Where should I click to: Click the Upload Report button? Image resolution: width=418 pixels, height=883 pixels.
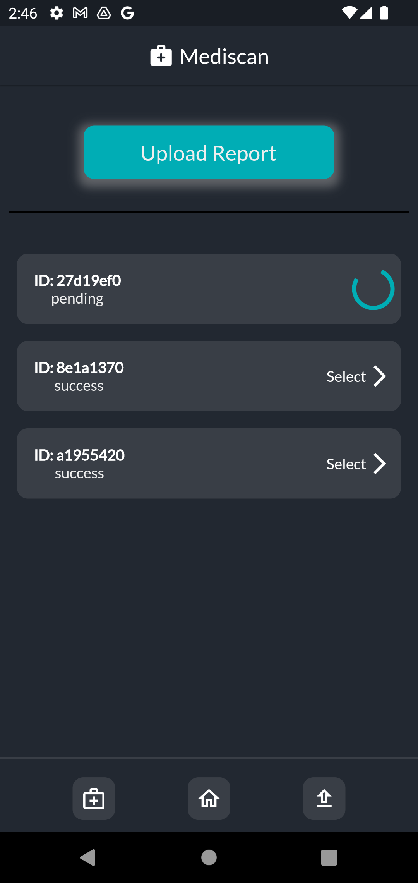pyautogui.click(x=209, y=152)
